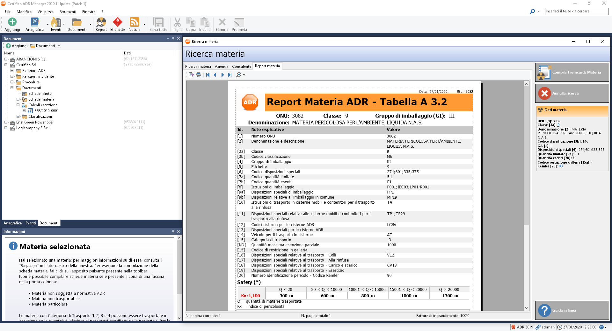Go to first report page
The image size is (612, 331).
[x=208, y=75]
